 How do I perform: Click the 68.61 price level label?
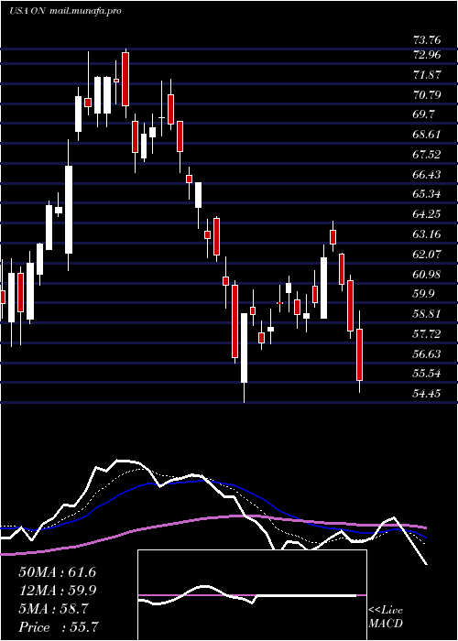coord(428,135)
